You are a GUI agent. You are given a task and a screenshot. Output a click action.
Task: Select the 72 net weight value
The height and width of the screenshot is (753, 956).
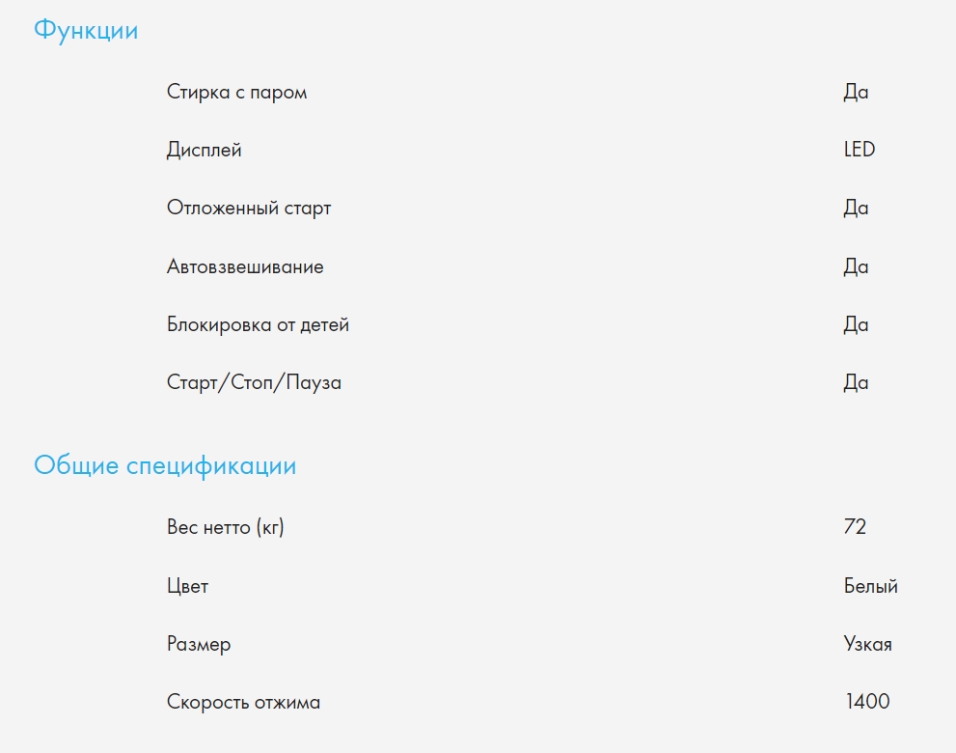pos(855,528)
